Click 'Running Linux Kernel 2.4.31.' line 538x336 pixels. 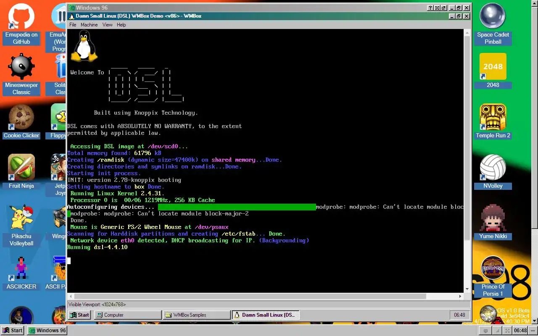coord(117,194)
